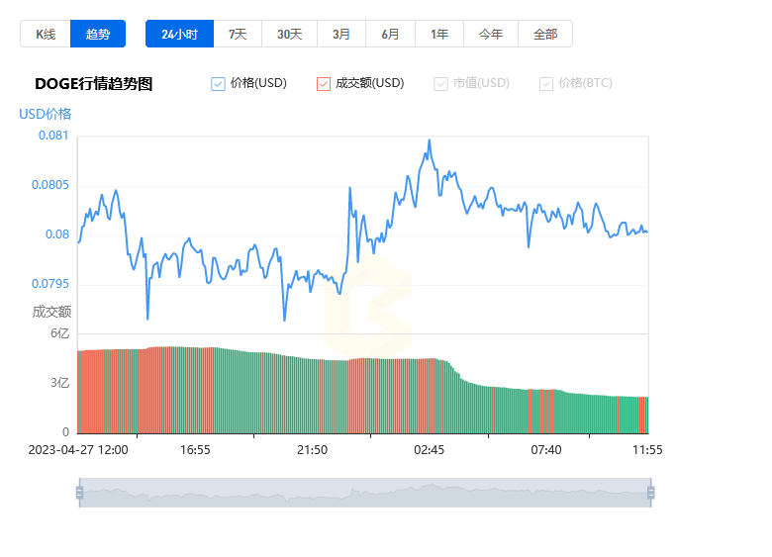Click the left handle of range slider

coord(80,493)
